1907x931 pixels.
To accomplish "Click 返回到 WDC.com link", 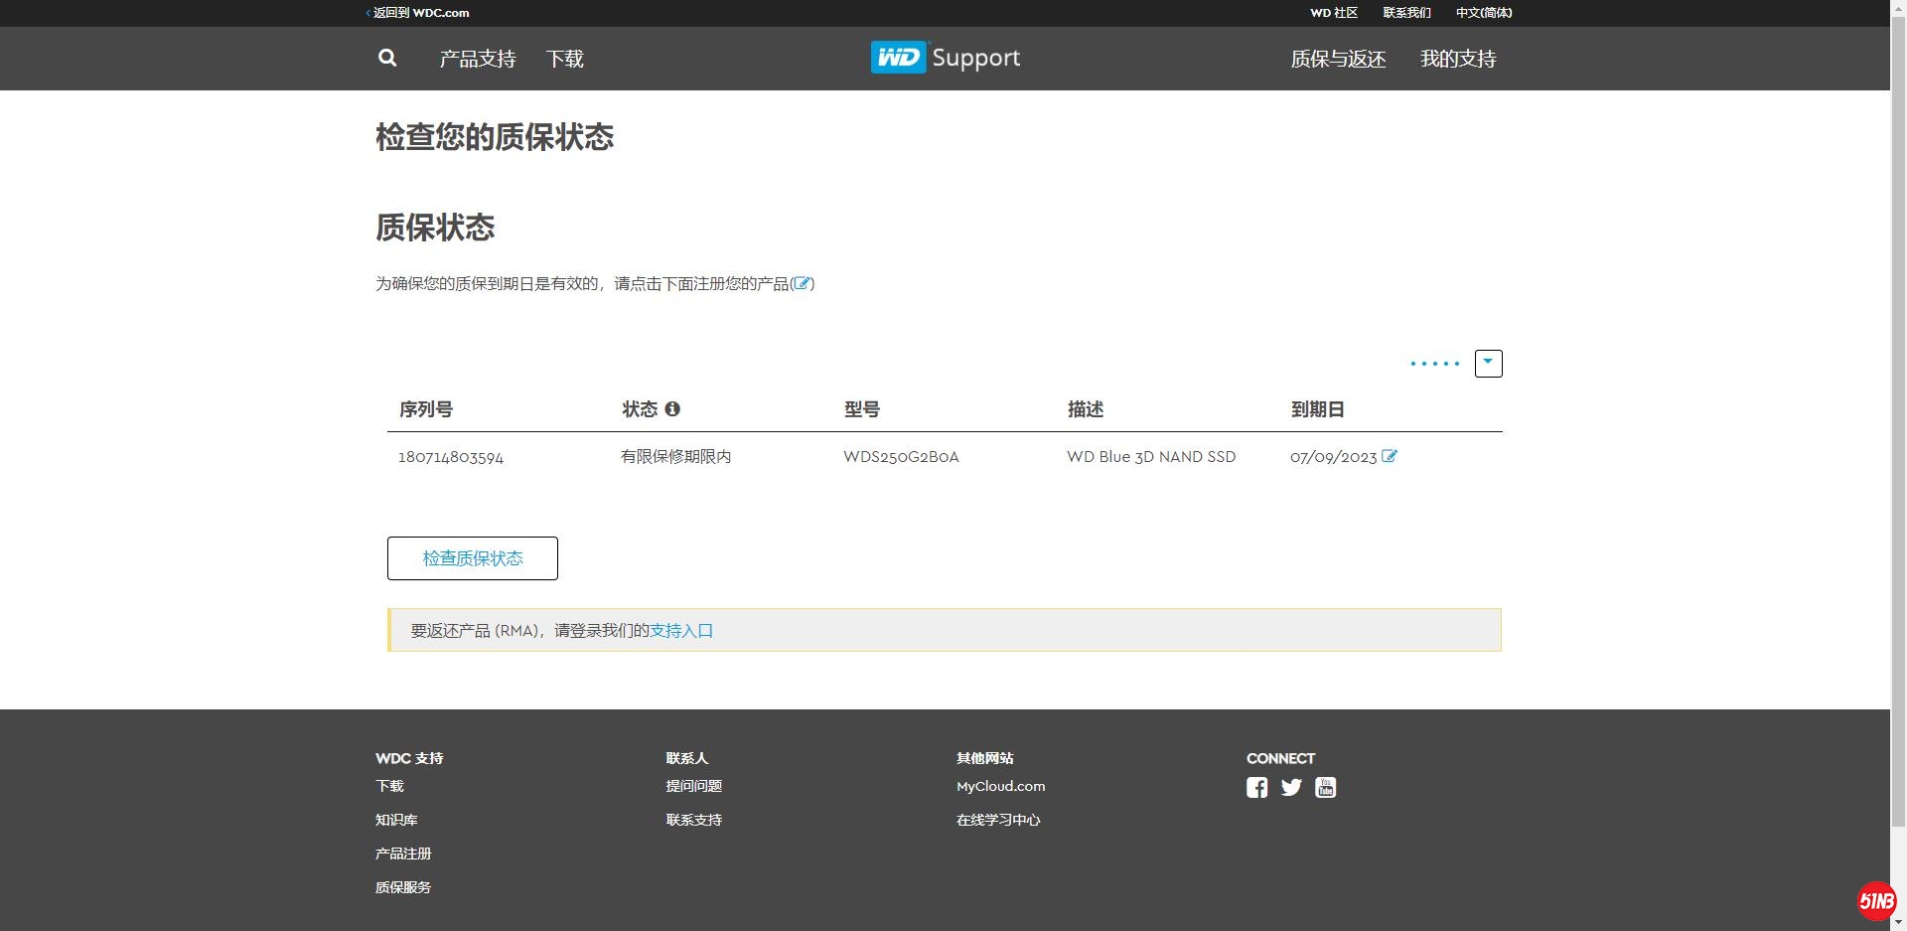I will tap(418, 13).
